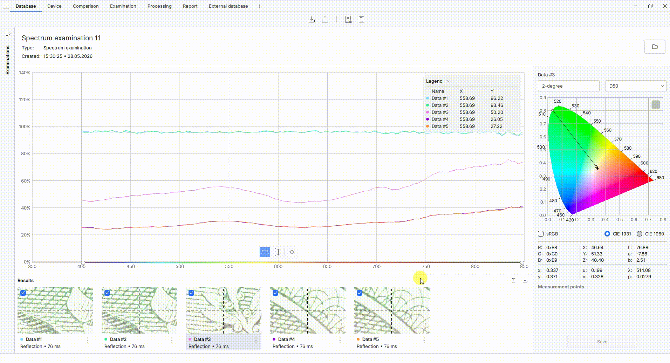Open the options menu for Data #3
This screenshot has width=670, height=363.
pyautogui.click(x=256, y=340)
